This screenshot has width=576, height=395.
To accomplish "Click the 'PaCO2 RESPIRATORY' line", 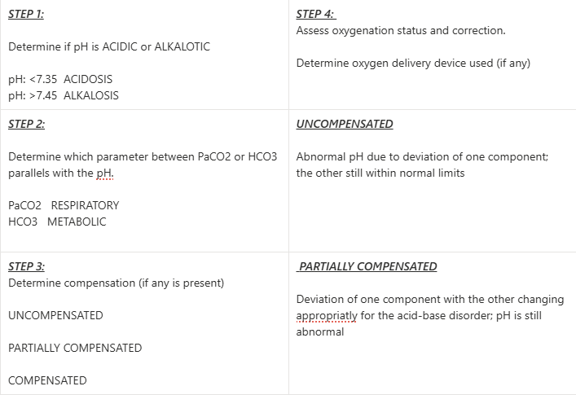I will pos(64,205).
